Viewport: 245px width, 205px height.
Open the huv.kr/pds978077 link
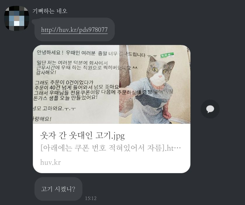tap(74, 30)
